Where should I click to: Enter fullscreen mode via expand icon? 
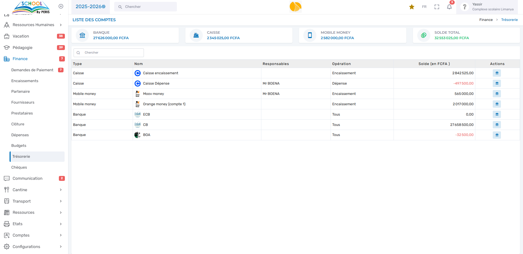pyautogui.click(x=437, y=7)
